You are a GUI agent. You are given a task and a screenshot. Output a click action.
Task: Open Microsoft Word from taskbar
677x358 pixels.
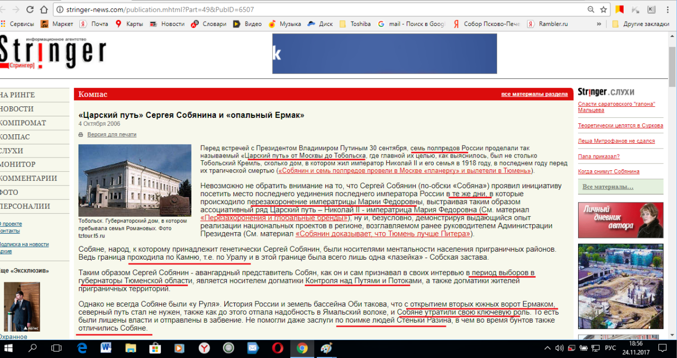click(x=106, y=348)
